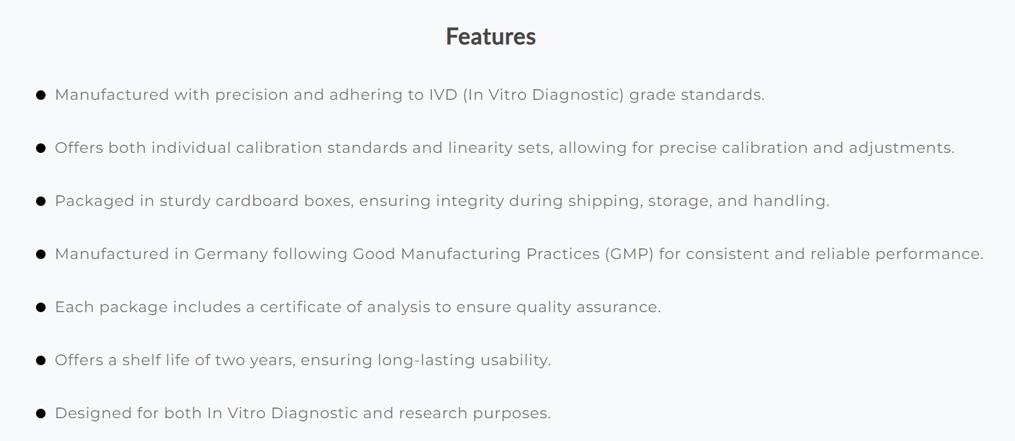Click bullet beside calibration standards line

tap(41, 148)
